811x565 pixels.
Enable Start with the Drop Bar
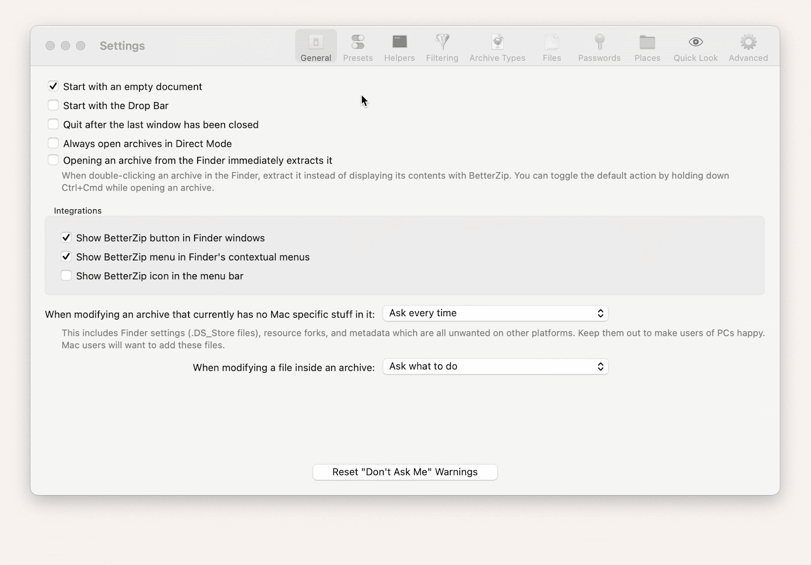coord(53,105)
